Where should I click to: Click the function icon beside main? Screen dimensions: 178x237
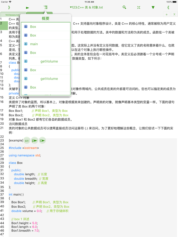click(x=26, y=44)
